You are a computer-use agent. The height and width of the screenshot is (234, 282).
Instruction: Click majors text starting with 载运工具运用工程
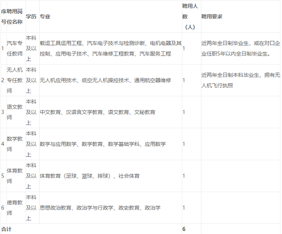pyautogui.click(x=111, y=48)
